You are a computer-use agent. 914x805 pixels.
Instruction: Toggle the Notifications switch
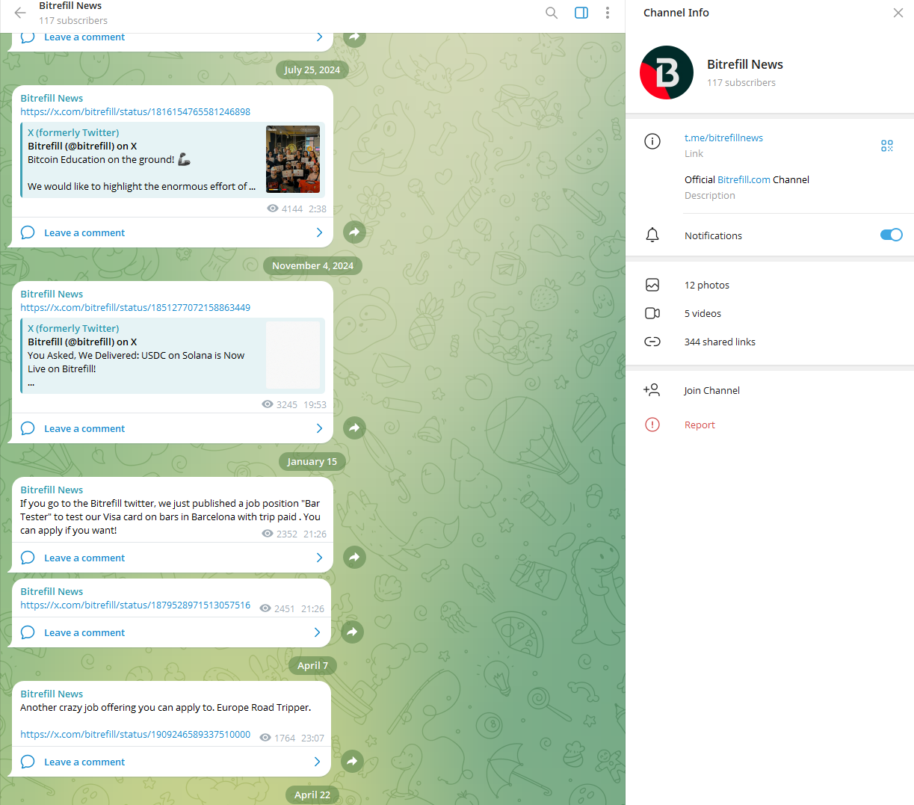click(x=891, y=235)
